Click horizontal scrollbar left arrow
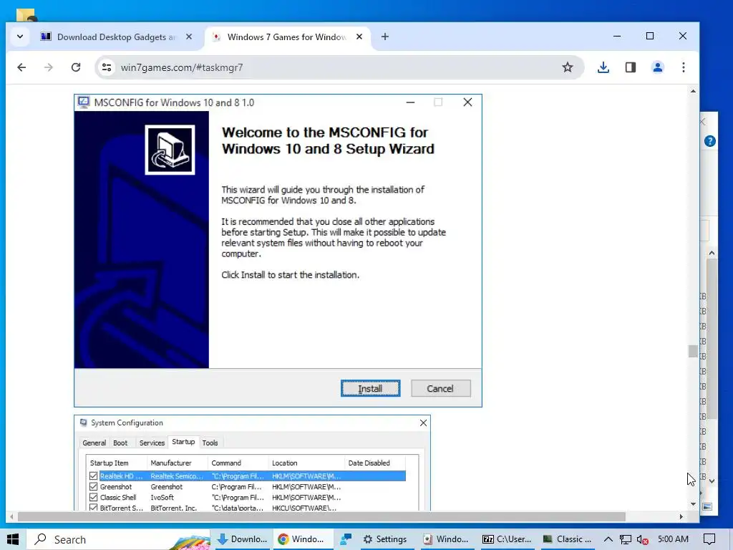Viewport: 733px width, 550px height. click(x=12, y=517)
